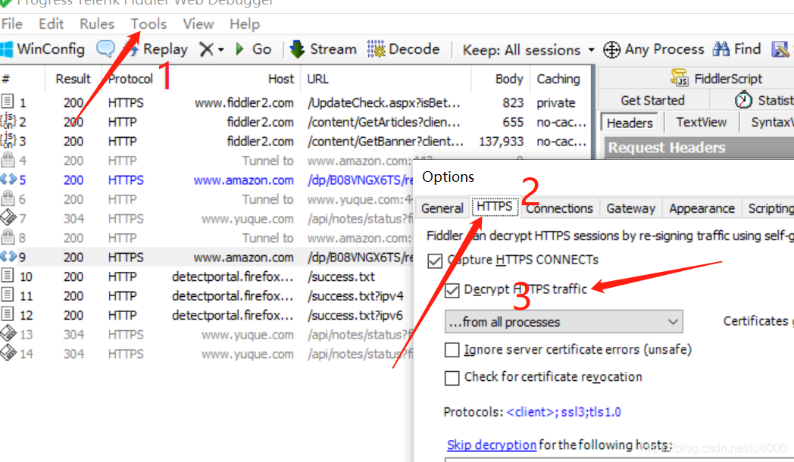This screenshot has width=794, height=462.
Task: Open the Statistics tab
Action: pyautogui.click(x=764, y=100)
